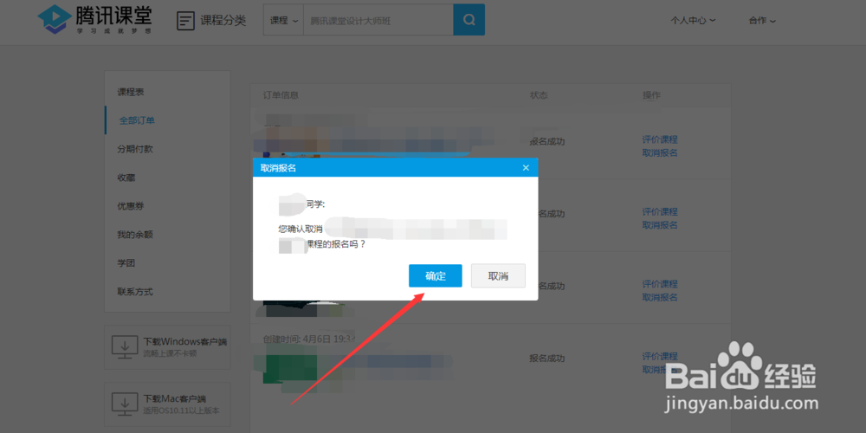Click the Mac client download icon

point(126,404)
